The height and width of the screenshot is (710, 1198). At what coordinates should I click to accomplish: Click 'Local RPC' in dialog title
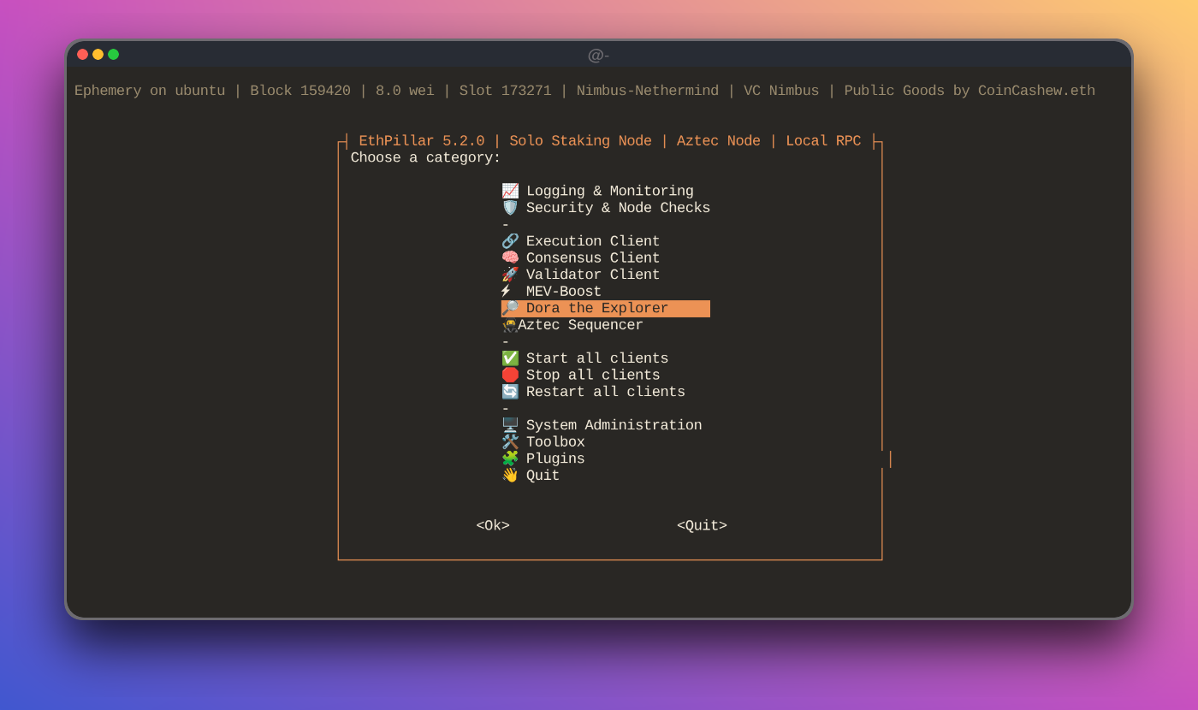[x=823, y=141]
